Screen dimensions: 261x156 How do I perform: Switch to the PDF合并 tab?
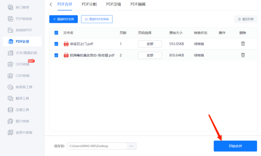65,4
